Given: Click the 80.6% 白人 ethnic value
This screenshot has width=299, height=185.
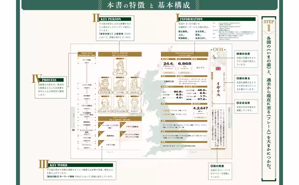Looking at the screenshot, I should point(178,92).
